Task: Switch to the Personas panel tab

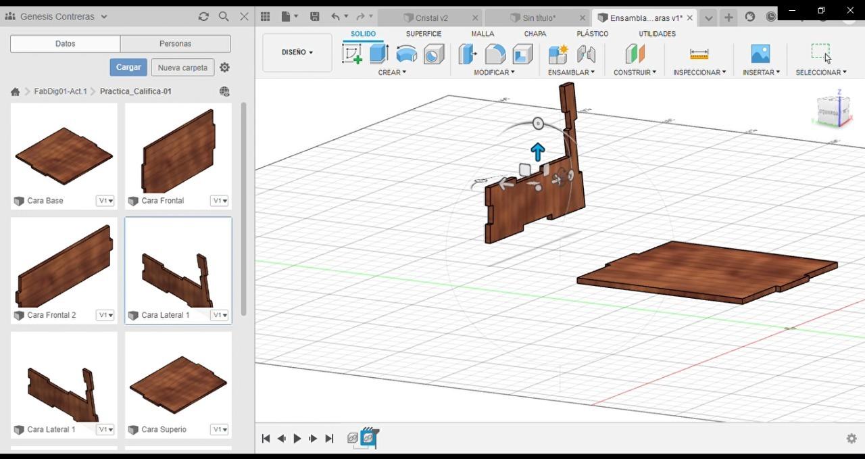Action: tap(176, 43)
